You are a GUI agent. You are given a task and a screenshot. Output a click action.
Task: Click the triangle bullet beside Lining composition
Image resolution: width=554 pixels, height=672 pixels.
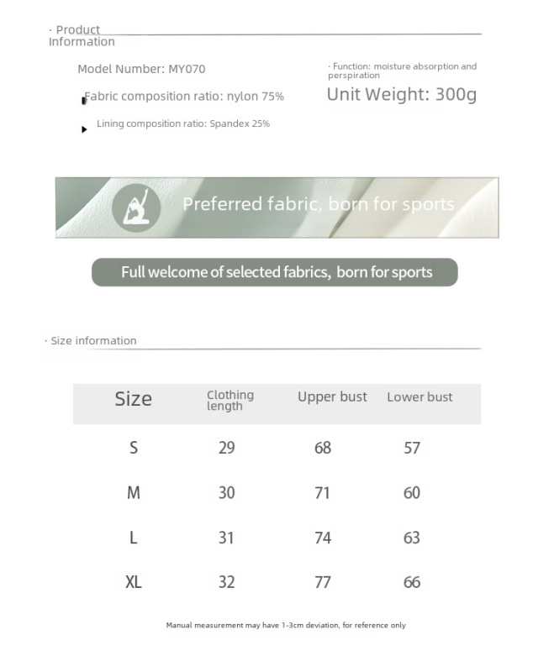coord(84,129)
